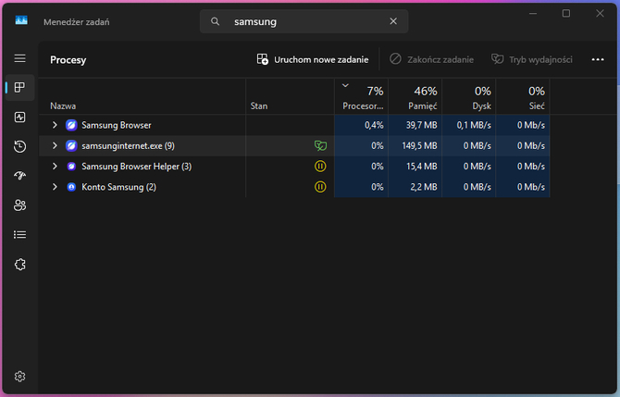Open the Performance sidebar page
The height and width of the screenshot is (397, 620).
[19, 117]
